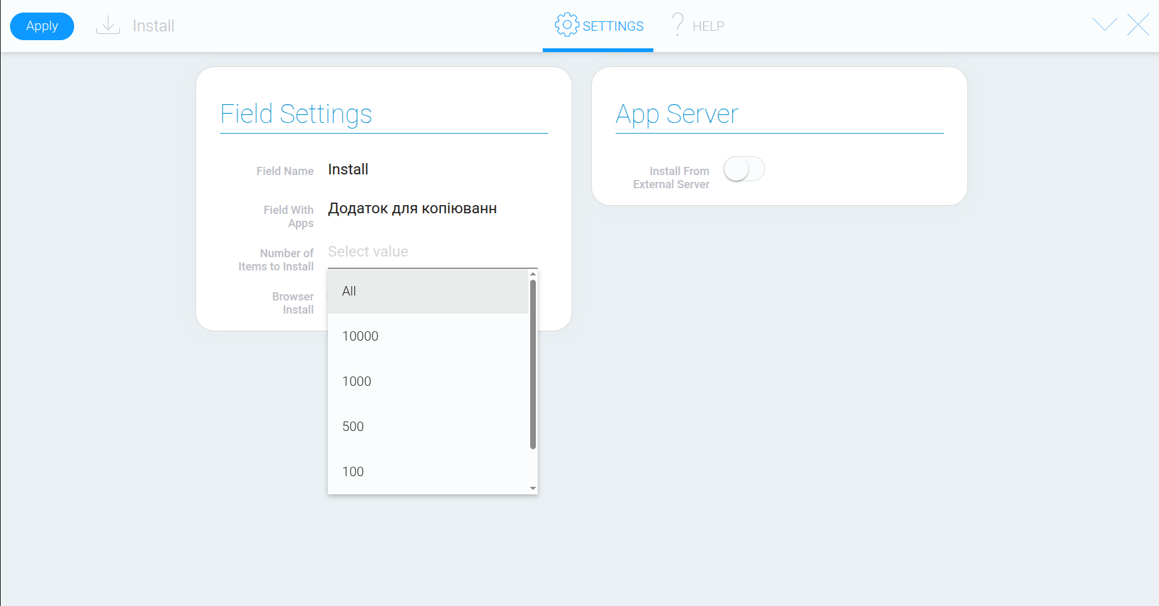
Task: Choose All from the dropdown list
Action: coord(428,291)
